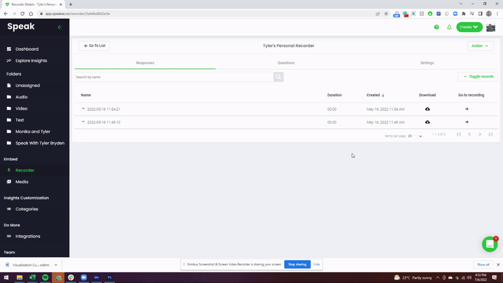Open the Dashboard sidebar item
This screenshot has height=283, width=503.
point(27,49)
